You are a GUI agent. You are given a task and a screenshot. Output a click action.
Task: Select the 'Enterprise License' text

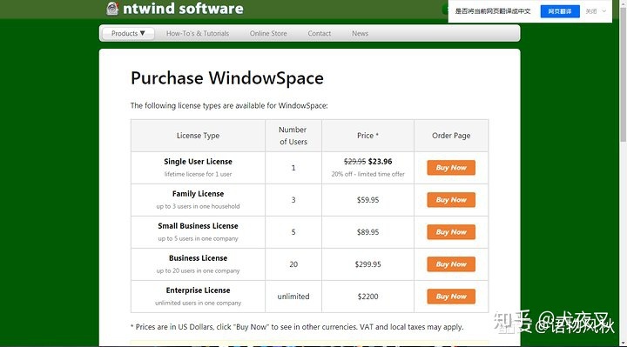[x=198, y=290]
